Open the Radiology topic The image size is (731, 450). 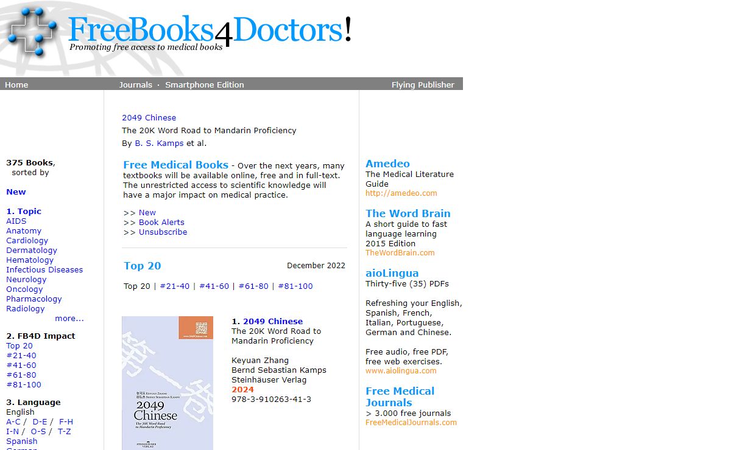coord(26,309)
